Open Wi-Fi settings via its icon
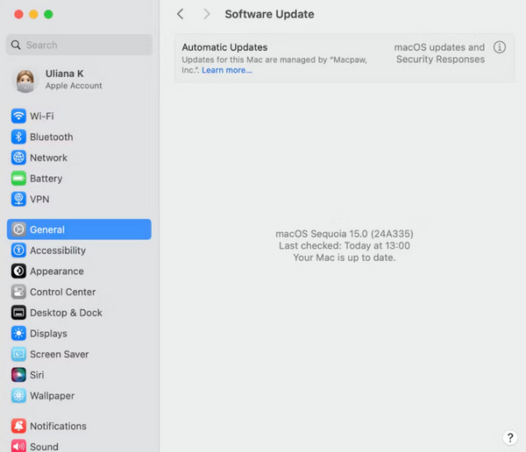Screen dimensions: 526x452 pyautogui.click(x=18, y=116)
